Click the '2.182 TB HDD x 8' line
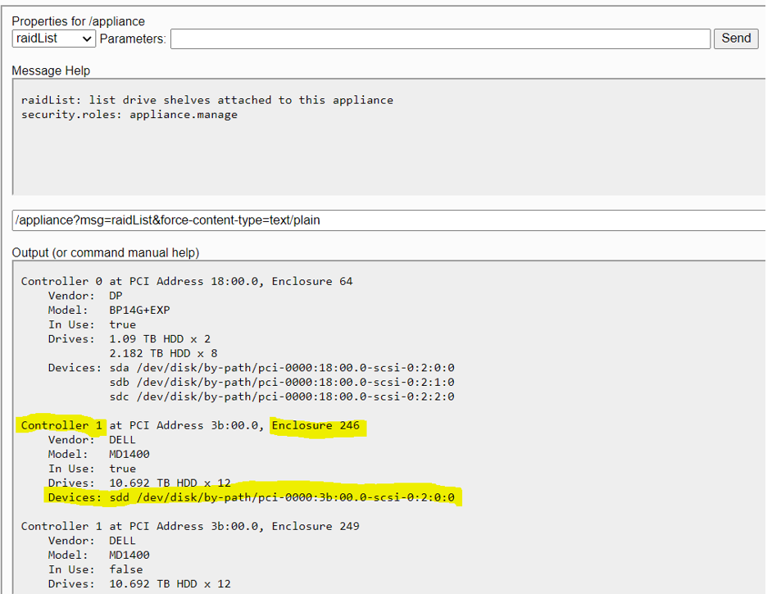 click(x=163, y=353)
